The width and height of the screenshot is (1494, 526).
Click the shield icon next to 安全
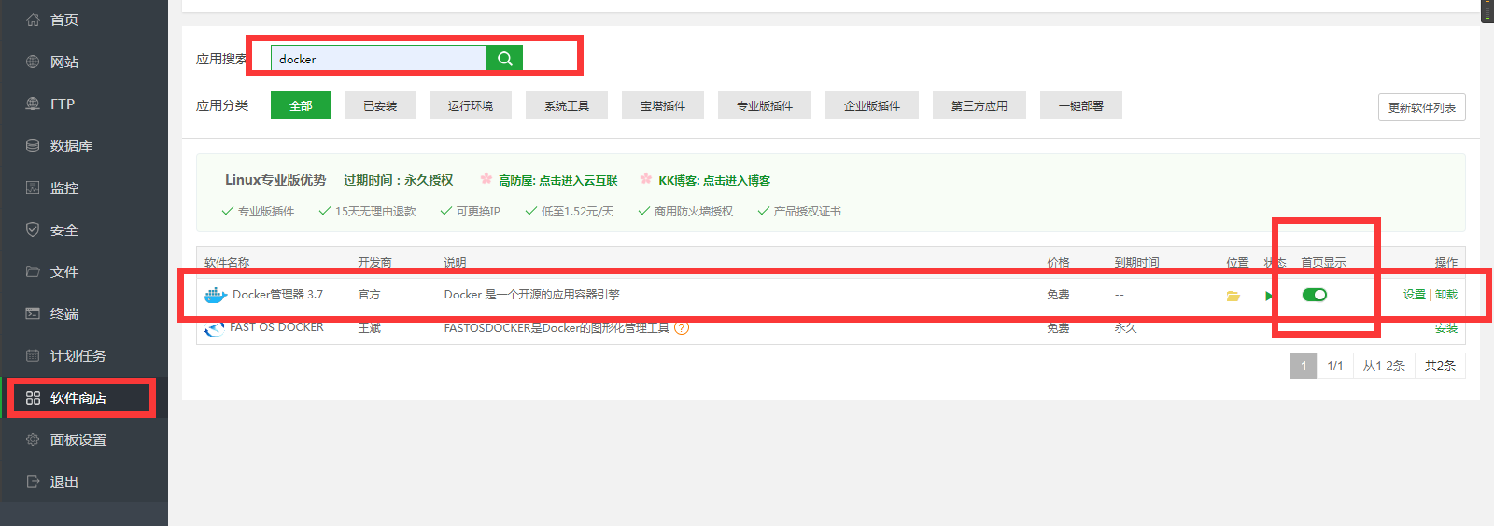point(33,229)
